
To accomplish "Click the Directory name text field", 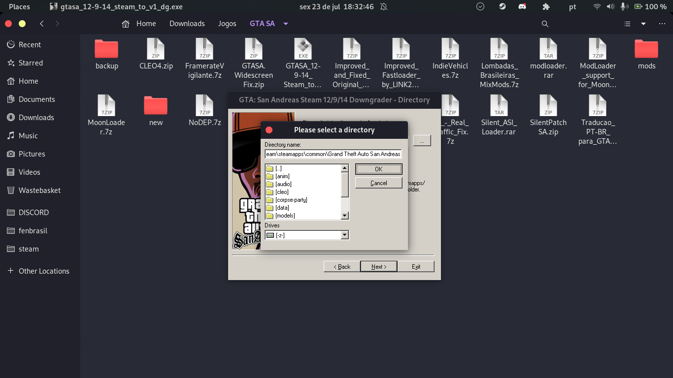I will pos(333,154).
